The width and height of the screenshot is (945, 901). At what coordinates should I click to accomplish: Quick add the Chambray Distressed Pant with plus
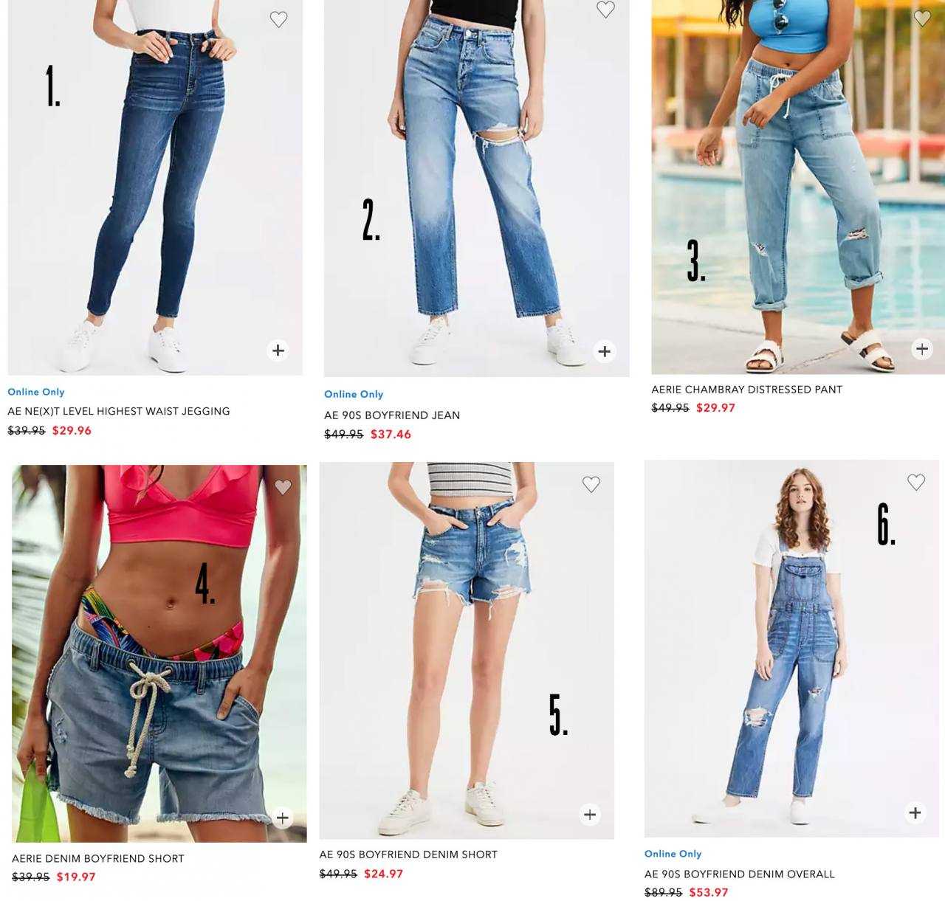coord(922,349)
